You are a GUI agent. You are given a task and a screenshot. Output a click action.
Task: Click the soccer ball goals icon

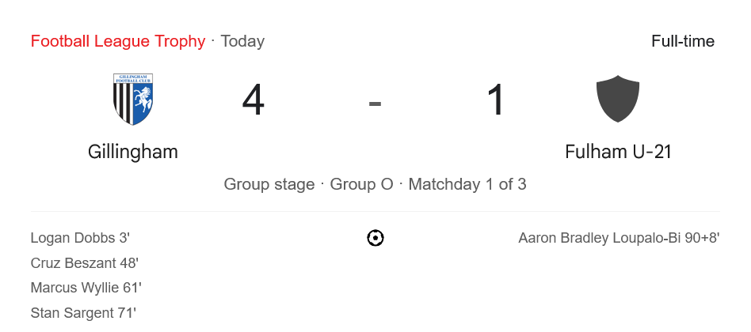[375, 238]
